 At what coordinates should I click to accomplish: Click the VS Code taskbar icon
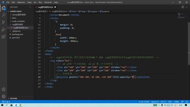(16, 105)
